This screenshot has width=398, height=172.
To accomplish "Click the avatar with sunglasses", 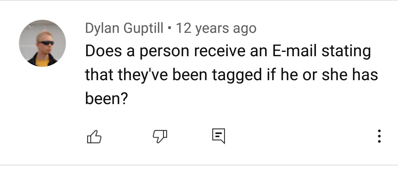I will coord(42,43).
